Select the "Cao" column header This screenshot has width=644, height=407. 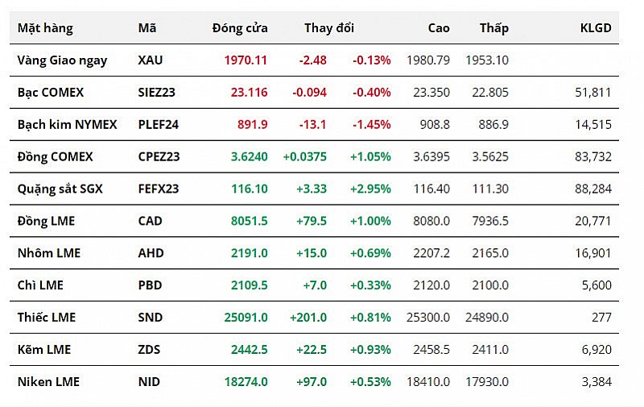click(x=439, y=28)
